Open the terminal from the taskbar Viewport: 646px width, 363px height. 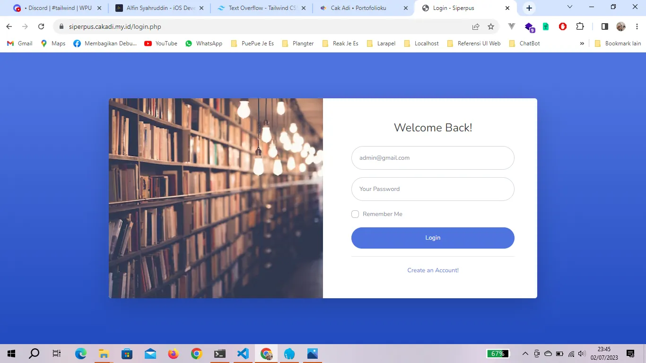(x=220, y=354)
